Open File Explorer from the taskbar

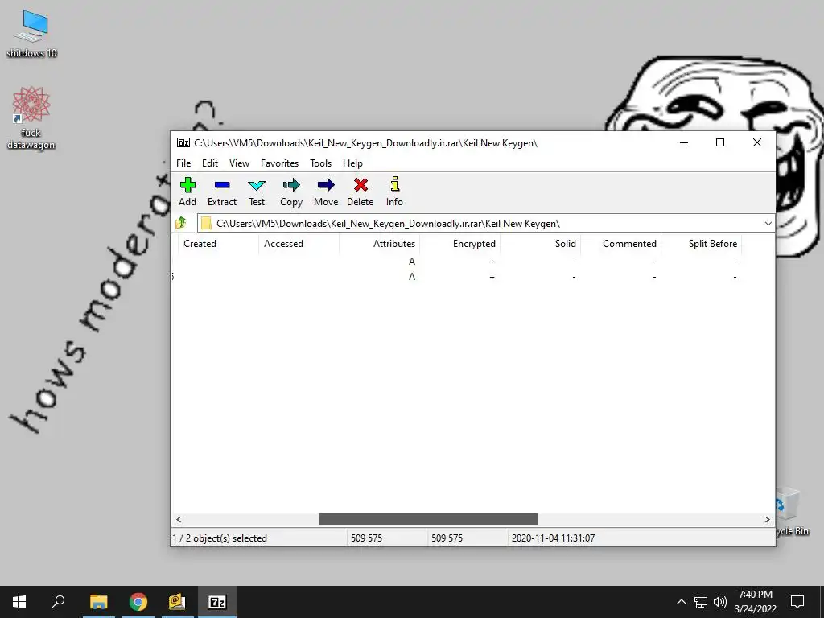pyautogui.click(x=98, y=602)
